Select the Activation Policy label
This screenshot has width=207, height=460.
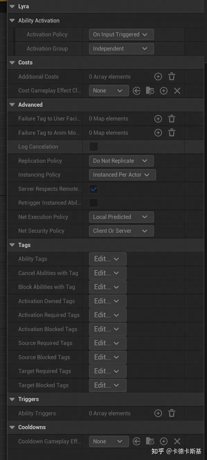(47, 35)
